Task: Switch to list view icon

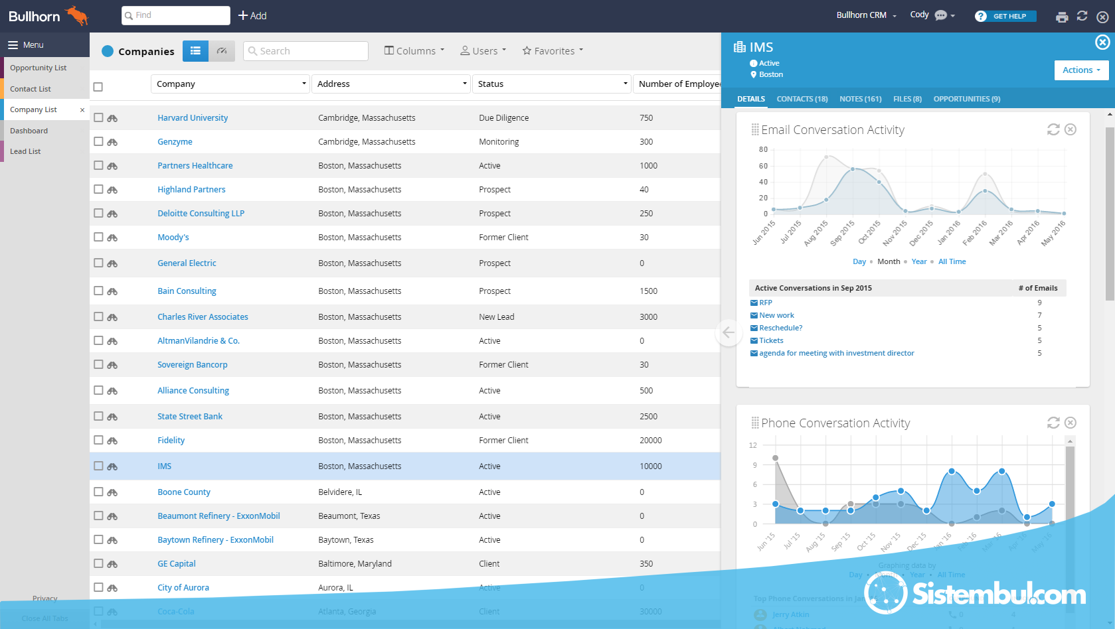Action: tap(195, 50)
